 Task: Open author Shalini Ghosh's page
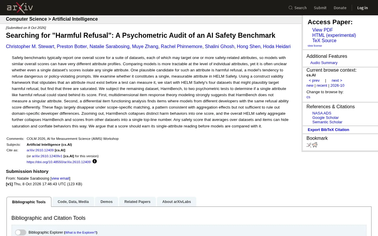coord(219,47)
